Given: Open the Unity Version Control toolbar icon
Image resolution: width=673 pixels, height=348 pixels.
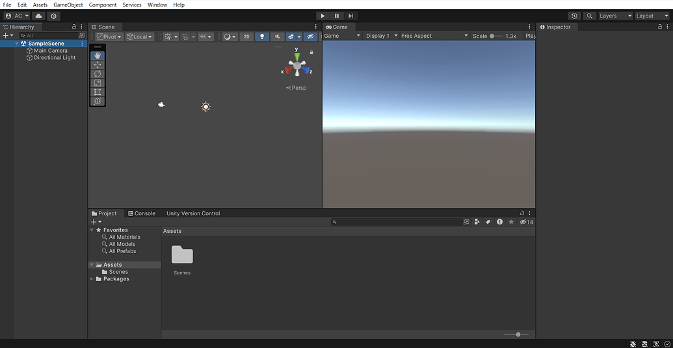Looking at the screenshot, I should (54, 16).
